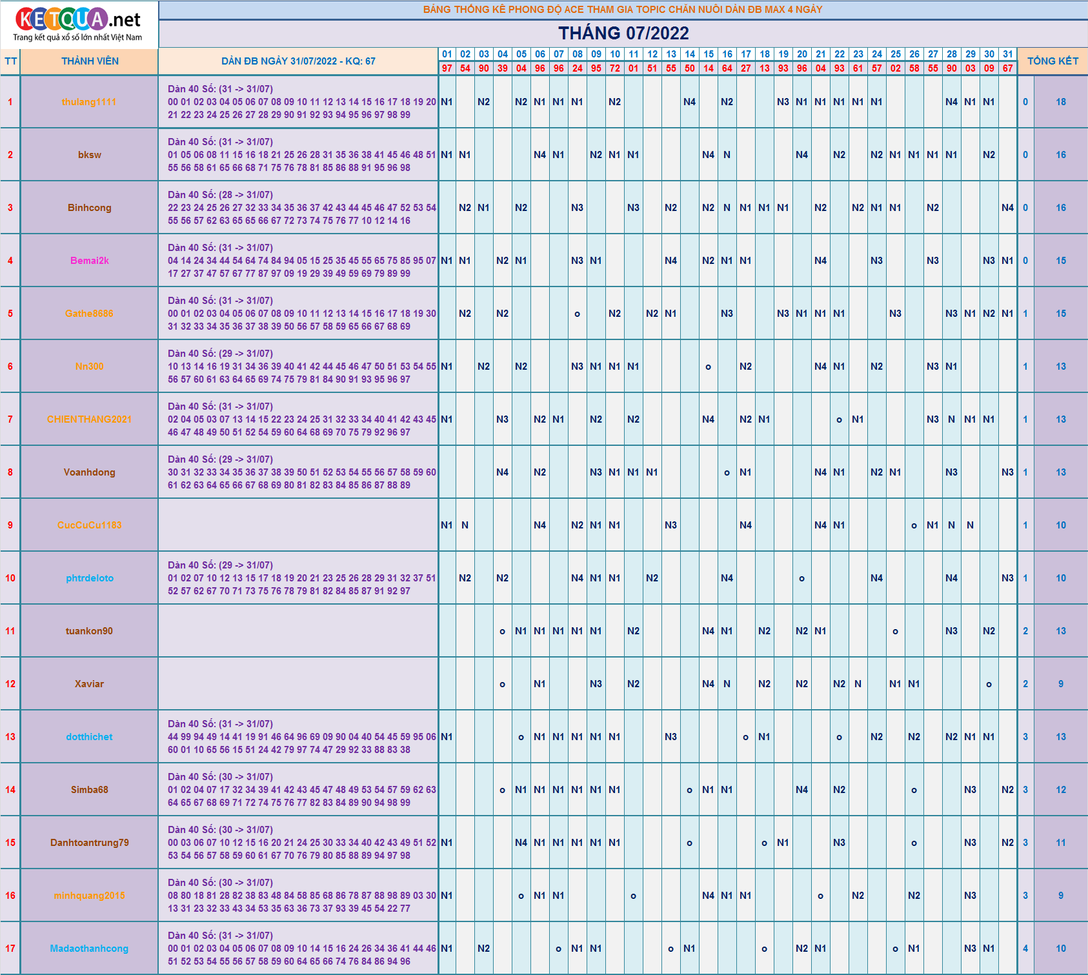1088x975 pixels.
Task: Open member thulang1111's name
Action: tap(89, 102)
